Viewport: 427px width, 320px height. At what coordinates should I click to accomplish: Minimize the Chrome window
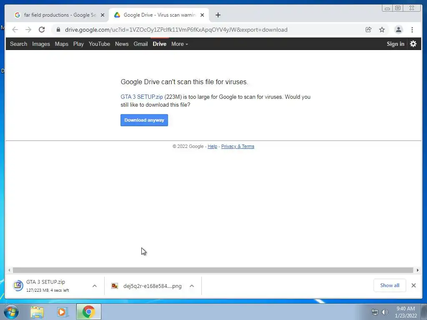(x=387, y=8)
